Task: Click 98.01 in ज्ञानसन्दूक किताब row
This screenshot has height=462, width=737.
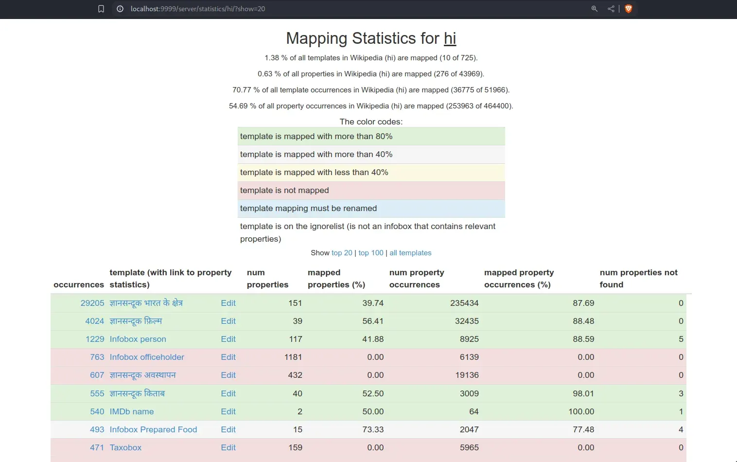Action: 583,393
